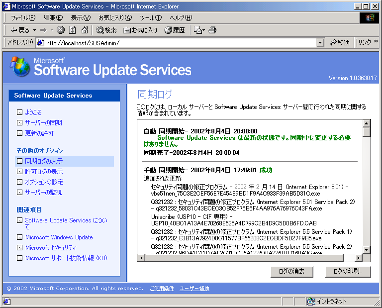This screenshot has height=308, width=382.
Task: Click the Back (戻る) toolbar button
Action: (x=20, y=30)
